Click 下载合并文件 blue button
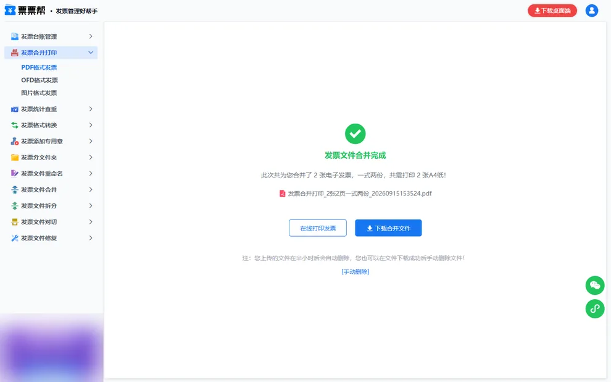Viewport: 611px width, 382px height. click(x=388, y=228)
